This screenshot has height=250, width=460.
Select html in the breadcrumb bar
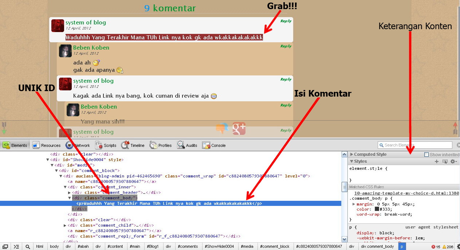(40, 246)
